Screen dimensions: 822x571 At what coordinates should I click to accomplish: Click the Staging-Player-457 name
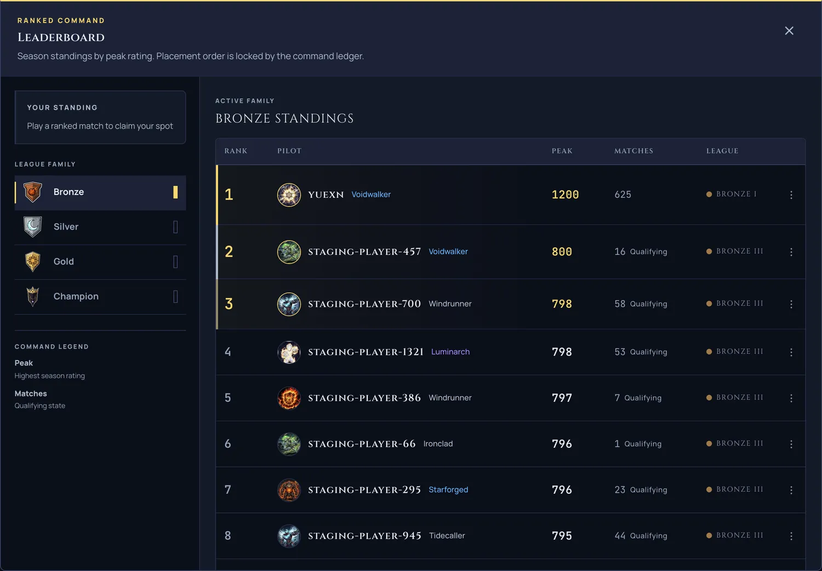point(364,252)
